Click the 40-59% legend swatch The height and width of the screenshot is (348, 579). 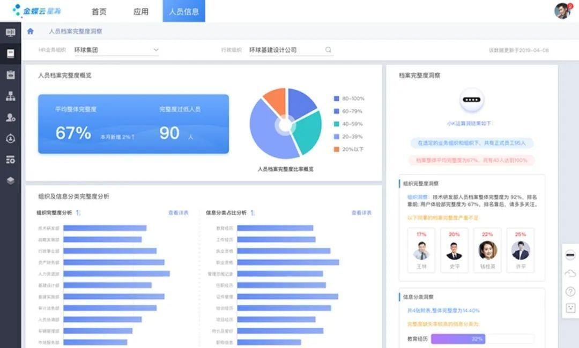(336, 124)
